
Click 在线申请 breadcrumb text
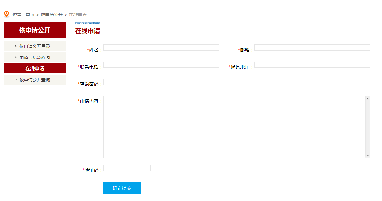click(78, 15)
